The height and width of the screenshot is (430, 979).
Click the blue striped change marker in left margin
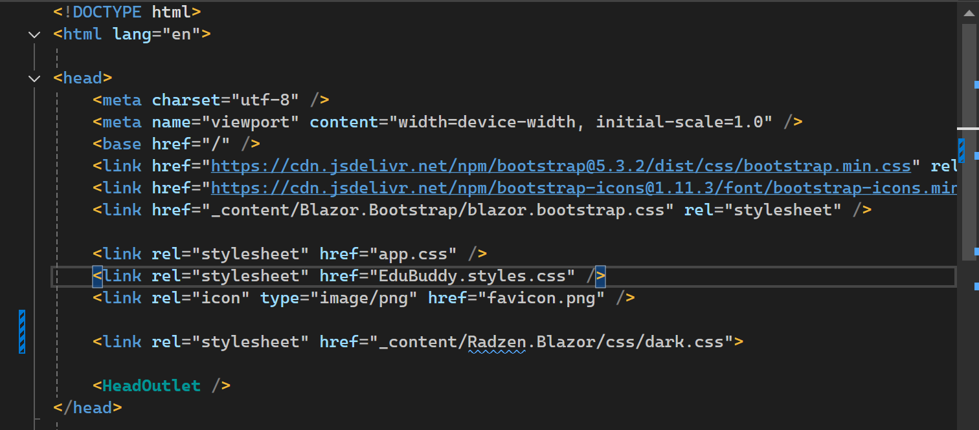[22, 331]
